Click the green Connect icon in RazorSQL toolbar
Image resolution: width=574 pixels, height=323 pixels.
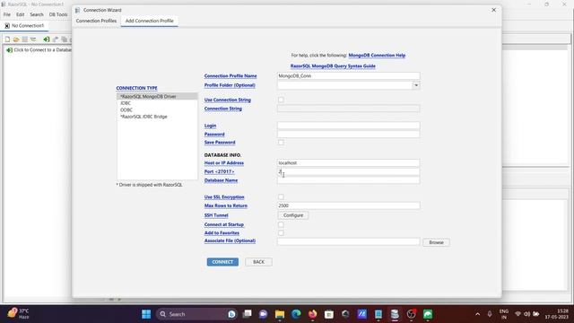click(x=46, y=39)
